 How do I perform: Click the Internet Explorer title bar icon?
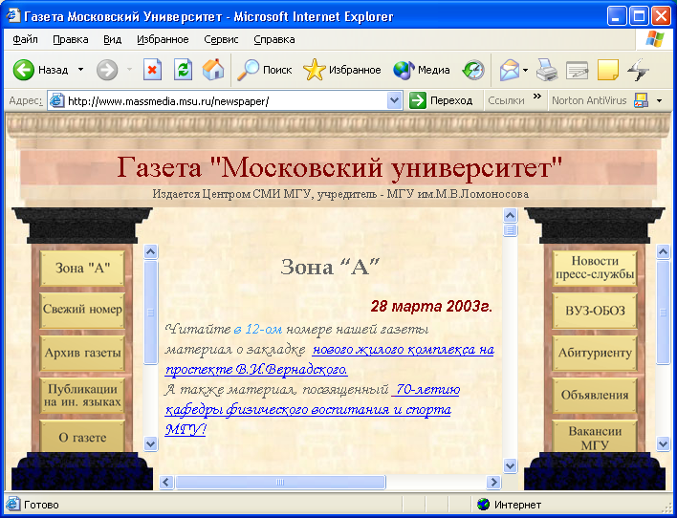(x=12, y=16)
